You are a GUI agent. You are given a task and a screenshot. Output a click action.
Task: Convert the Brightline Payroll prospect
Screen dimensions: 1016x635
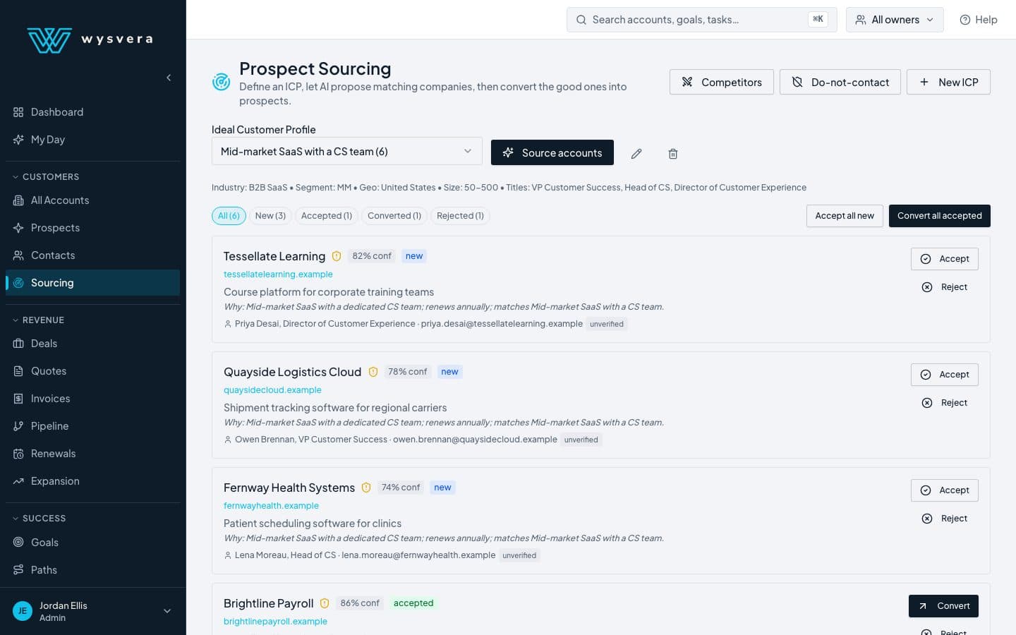943,606
